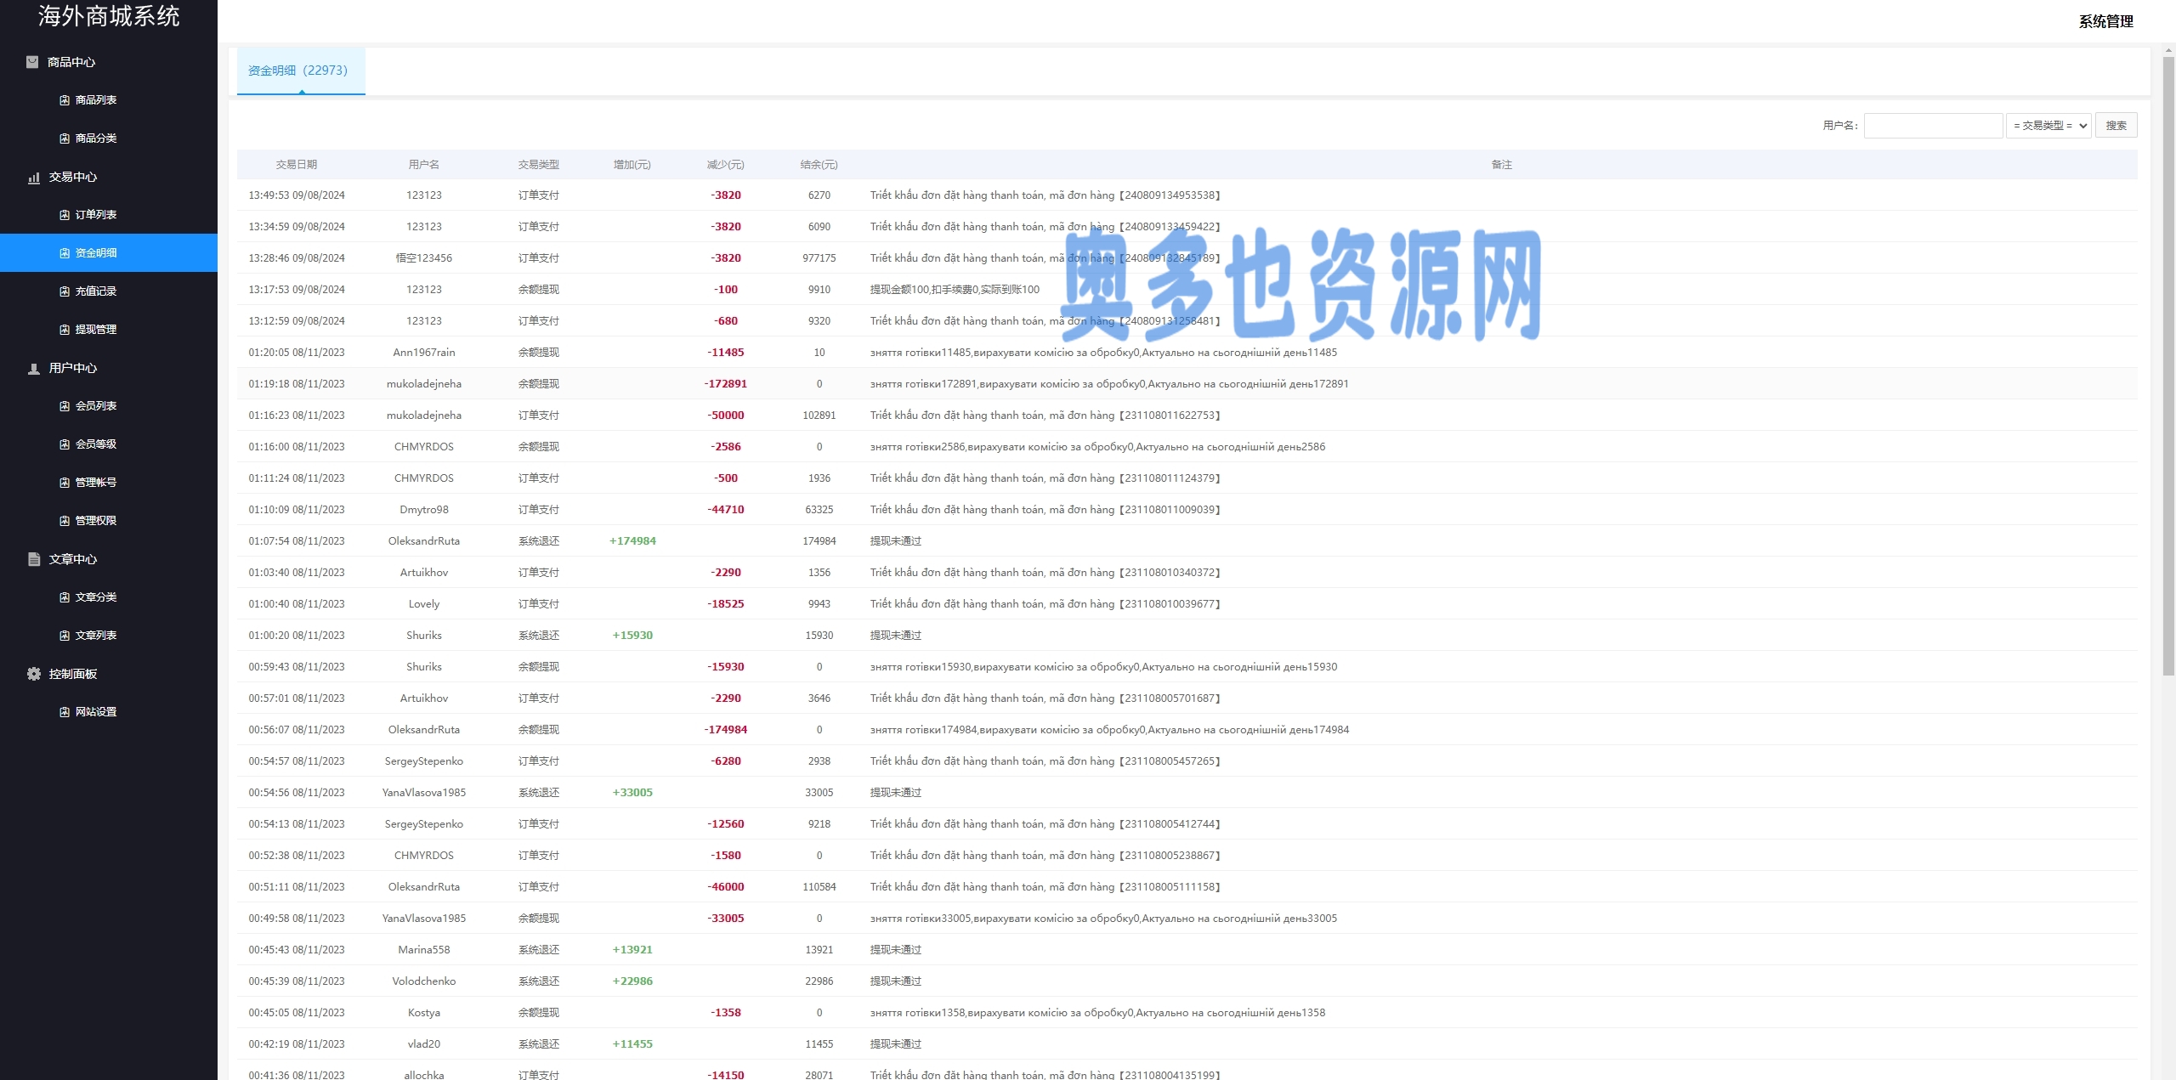Open the 交易类型 dropdown filter
Screen dimensions: 2176x1080
(2048, 126)
